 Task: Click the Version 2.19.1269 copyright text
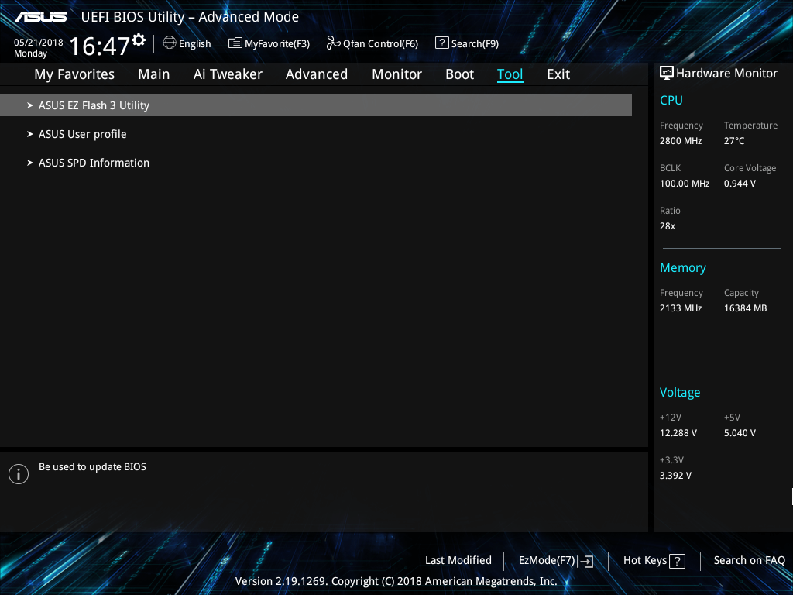point(396,581)
